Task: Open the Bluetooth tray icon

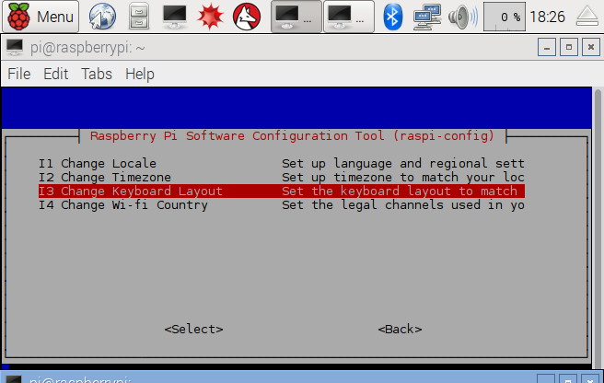Action: 393,17
